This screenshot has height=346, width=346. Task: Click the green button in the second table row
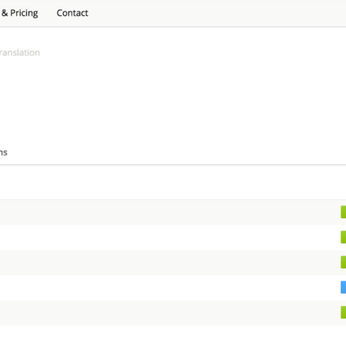[x=343, y=237]
